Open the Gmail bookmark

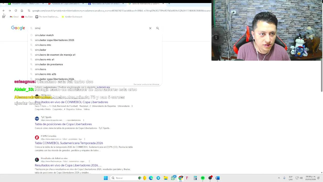14,17
